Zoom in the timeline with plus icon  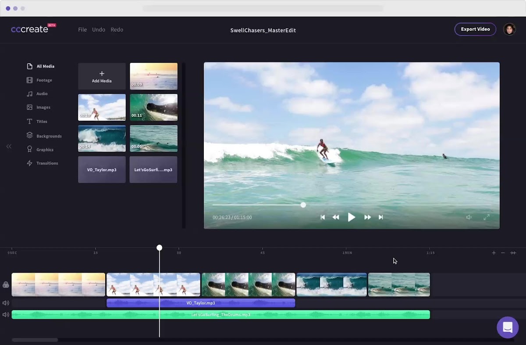click(494, 253)
